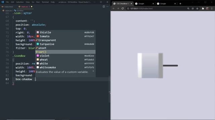
Task: Open the File menu in VS Code
Action: click(x=7, y=2)
